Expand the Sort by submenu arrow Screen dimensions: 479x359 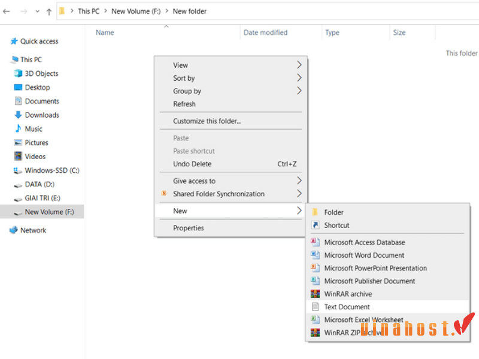299,78
